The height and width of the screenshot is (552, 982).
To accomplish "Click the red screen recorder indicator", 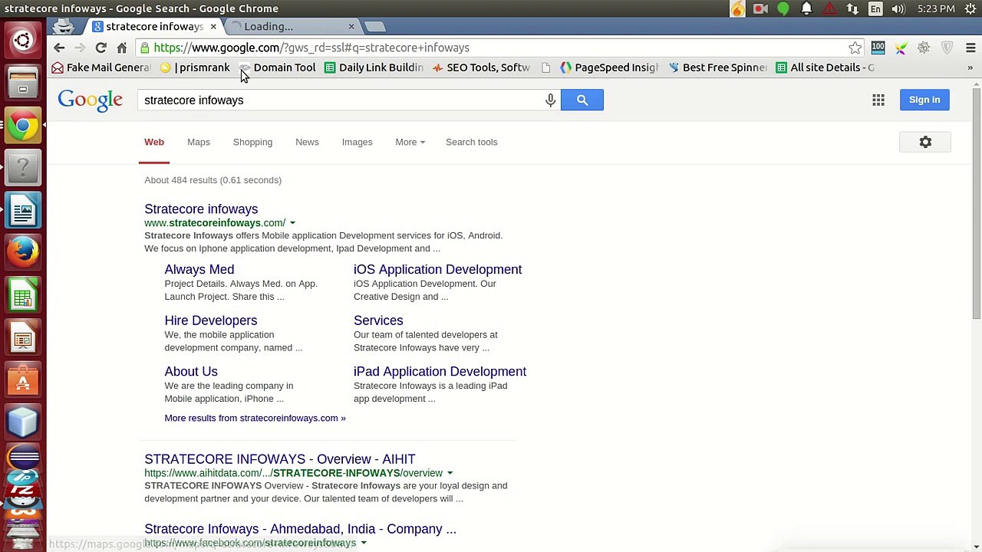I will click(x=760, y=8).
